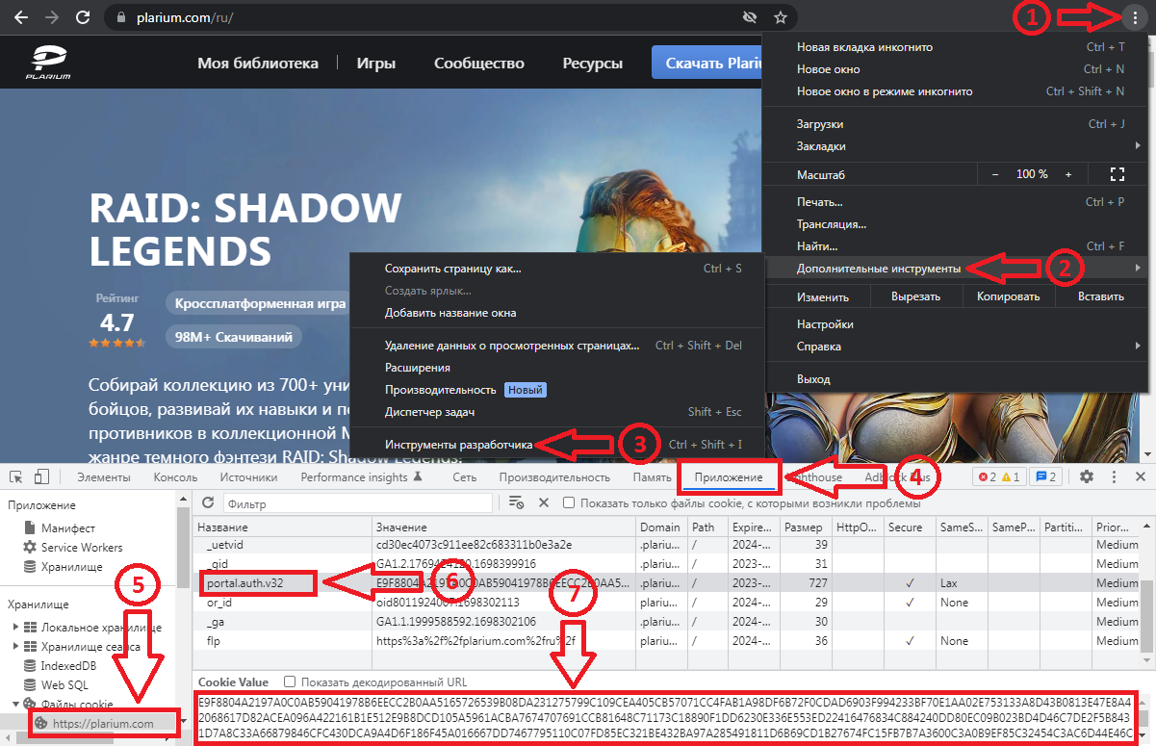Open the Memory DevTools tab

click(652, 477)
